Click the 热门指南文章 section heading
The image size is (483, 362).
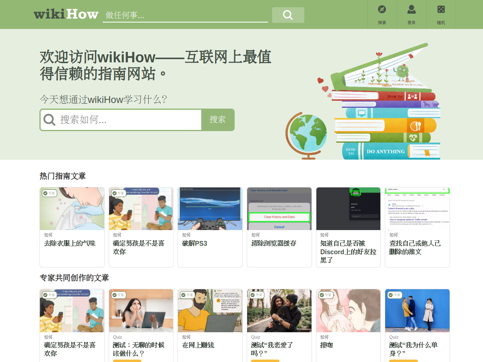(x=62, y=176)
